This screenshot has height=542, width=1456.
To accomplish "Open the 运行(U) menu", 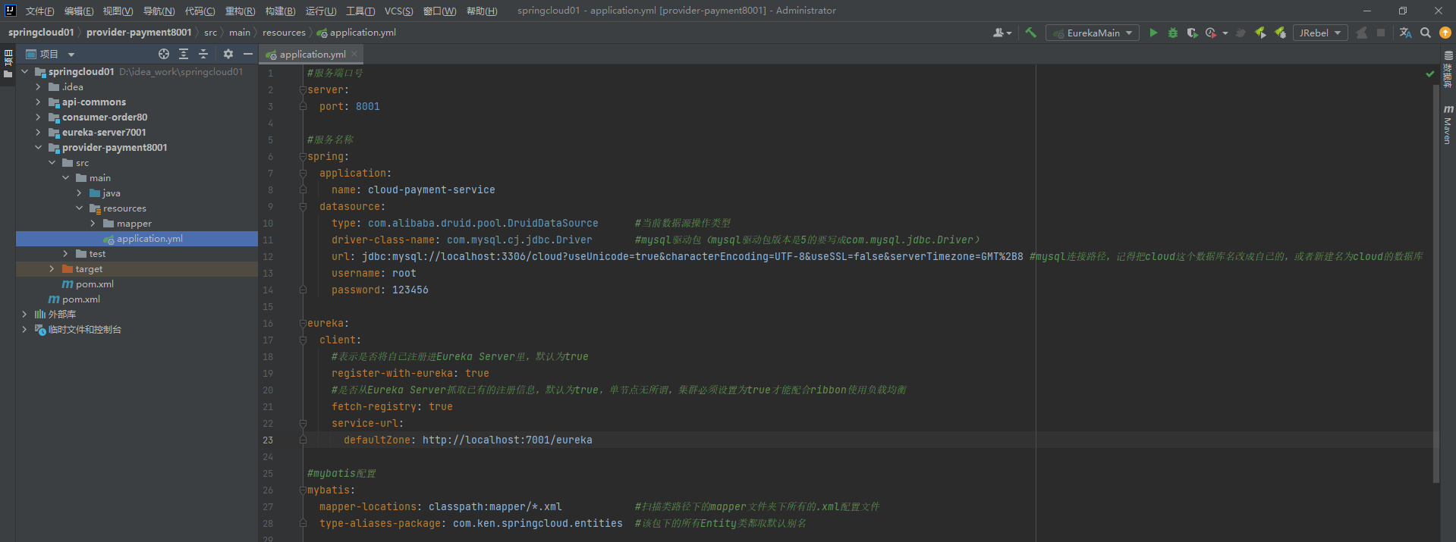I will [x=320, y=11].
